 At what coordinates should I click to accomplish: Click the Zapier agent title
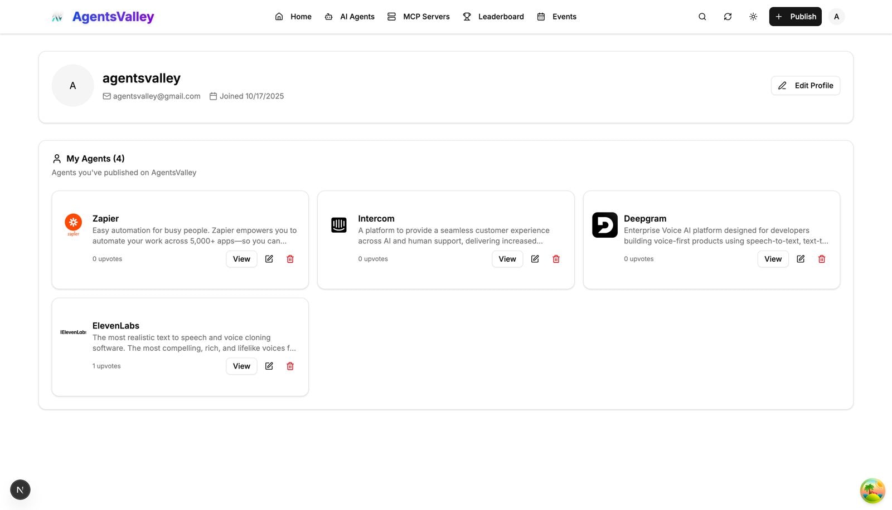(x=106, y=219)
